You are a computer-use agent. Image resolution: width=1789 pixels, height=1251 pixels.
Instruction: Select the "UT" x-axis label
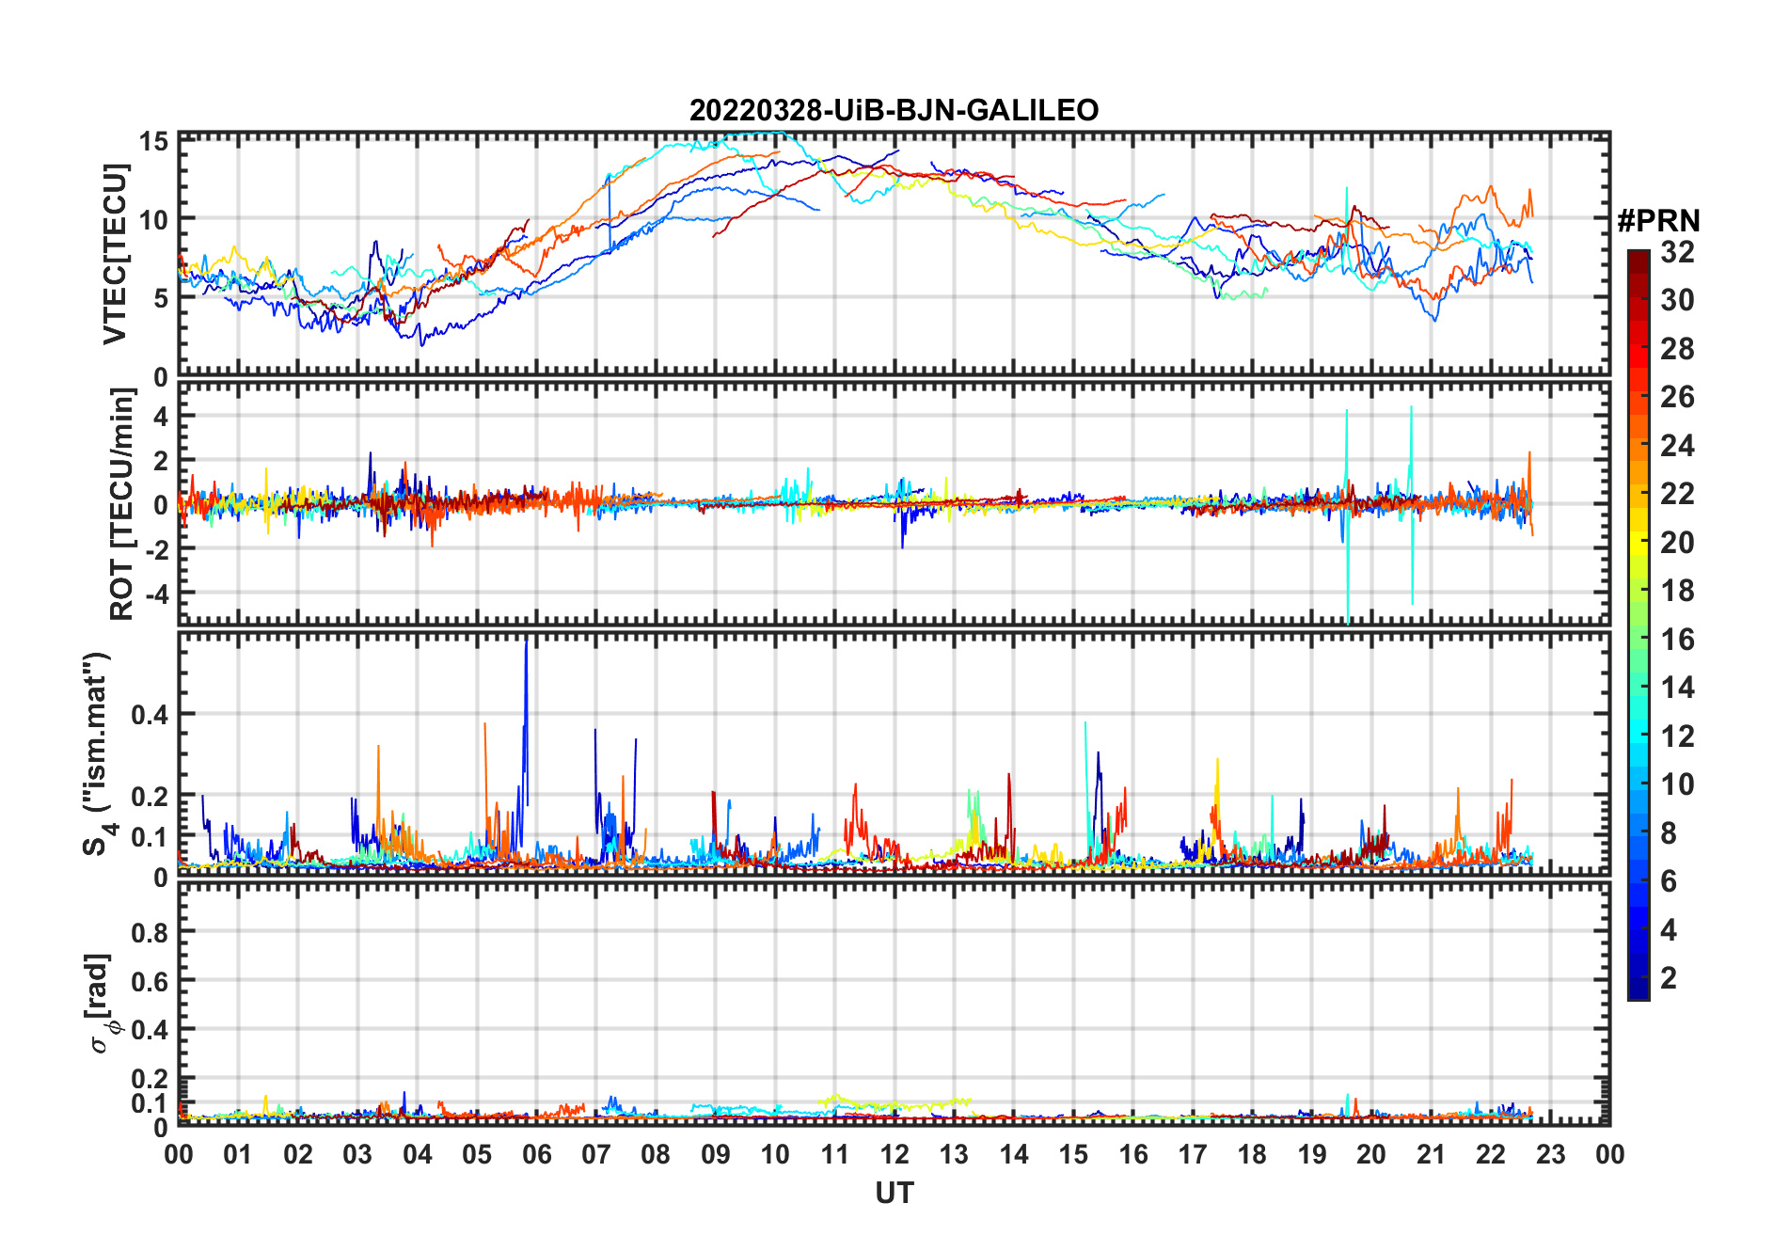(894, 1193)
